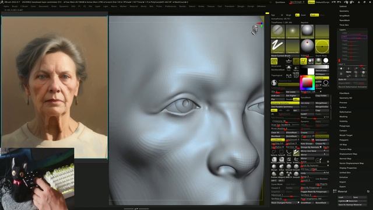Screen dimensions: 373x210
Task: Select the white main color swatch
Action: click(x=311, y=71)
